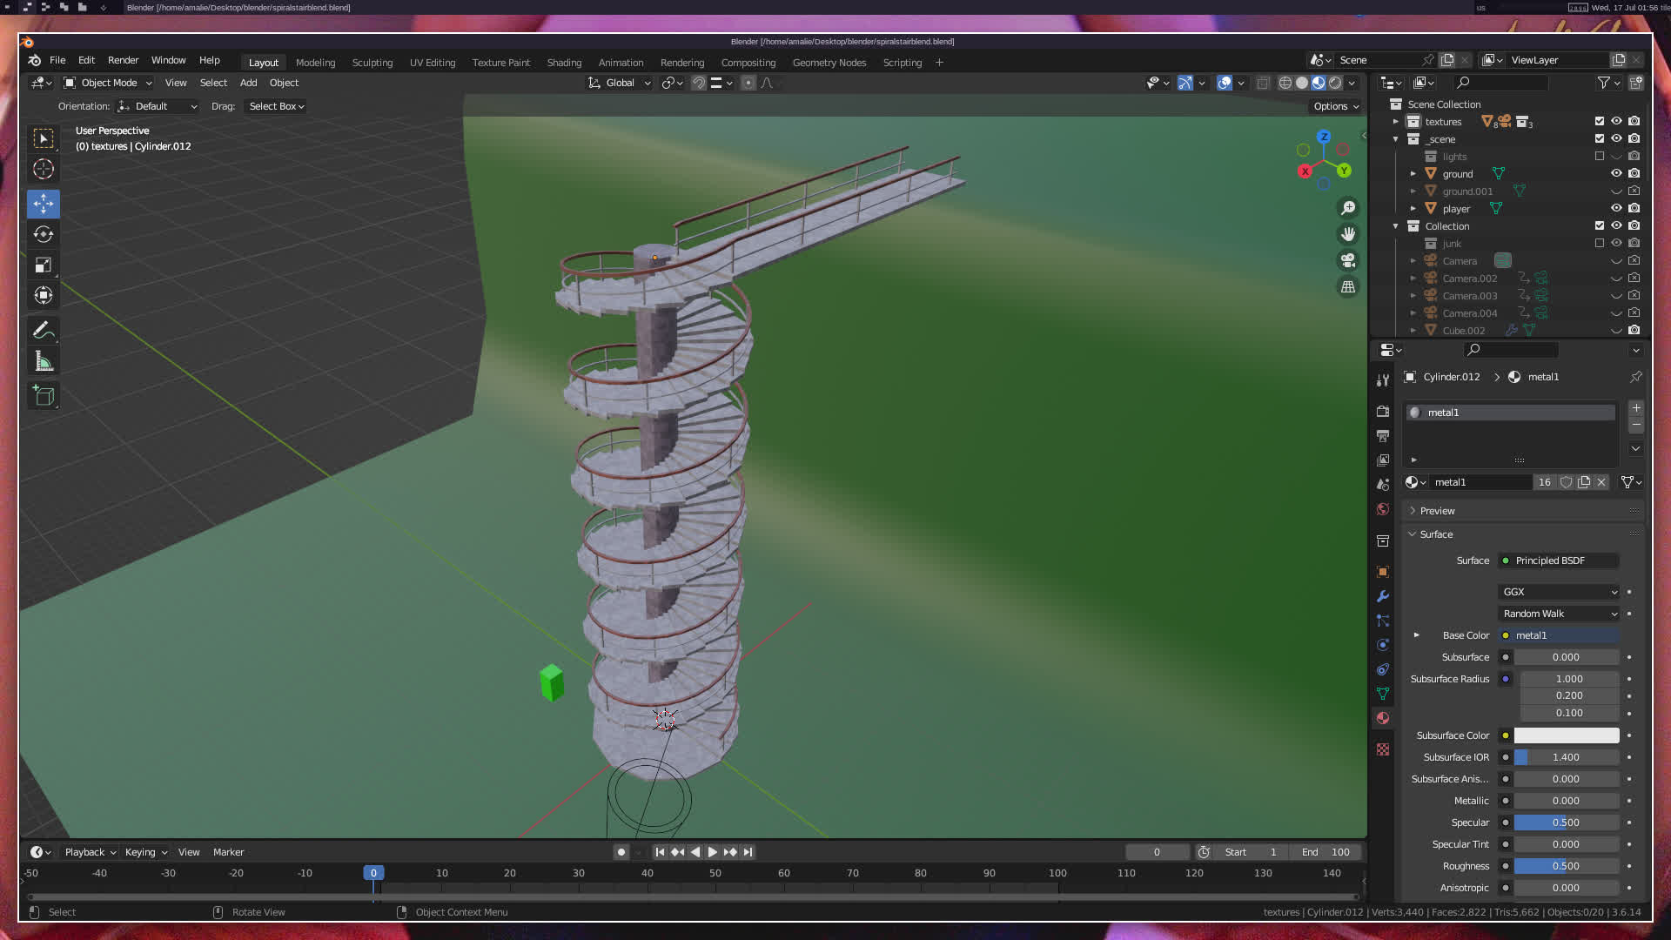Toggle camera view in viewport

1348,260
